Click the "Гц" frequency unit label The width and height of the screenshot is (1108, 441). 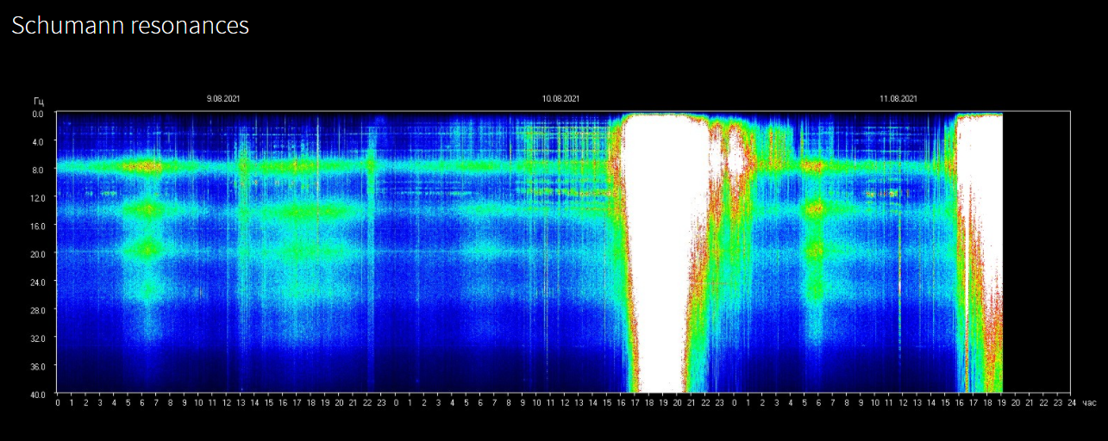(x=39, y=102)
